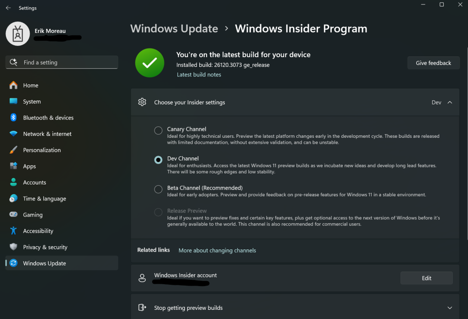Go to Time & language settings
Viewport: 468px width, 319px height.
click(44, 199)
